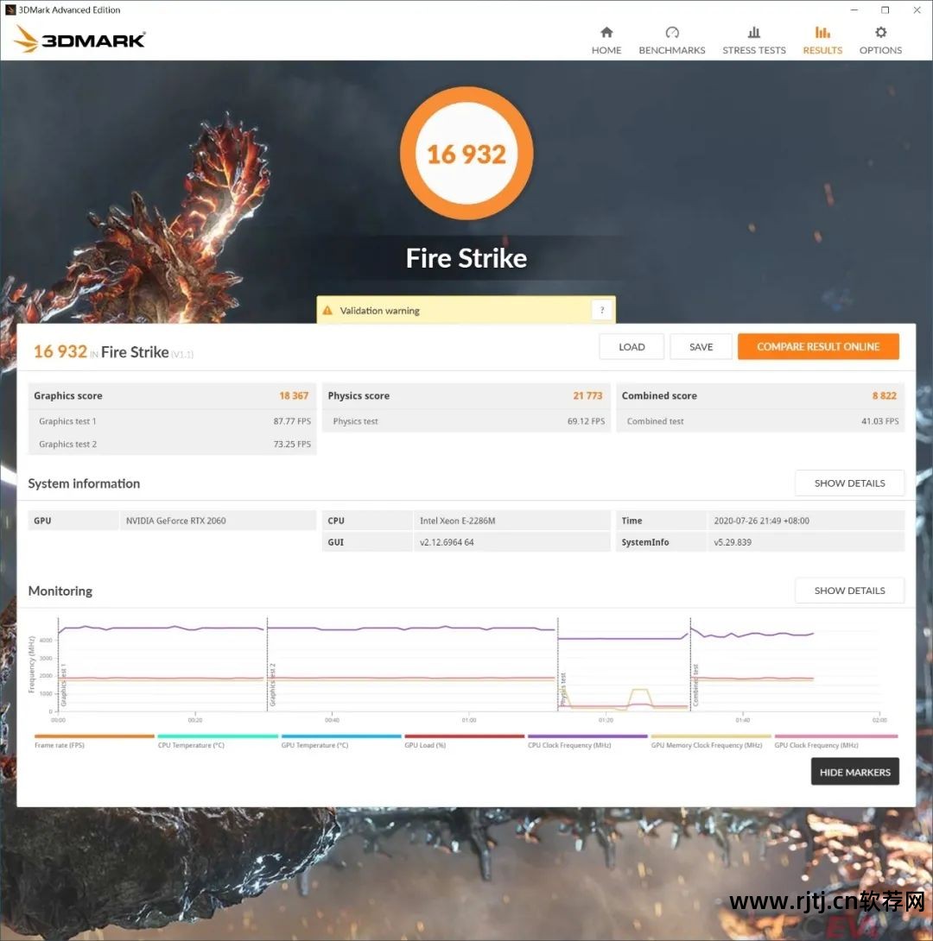Toggle GPU Clock Frequency legend entry
The image size is (933, 941).
(x=835, y=742)
